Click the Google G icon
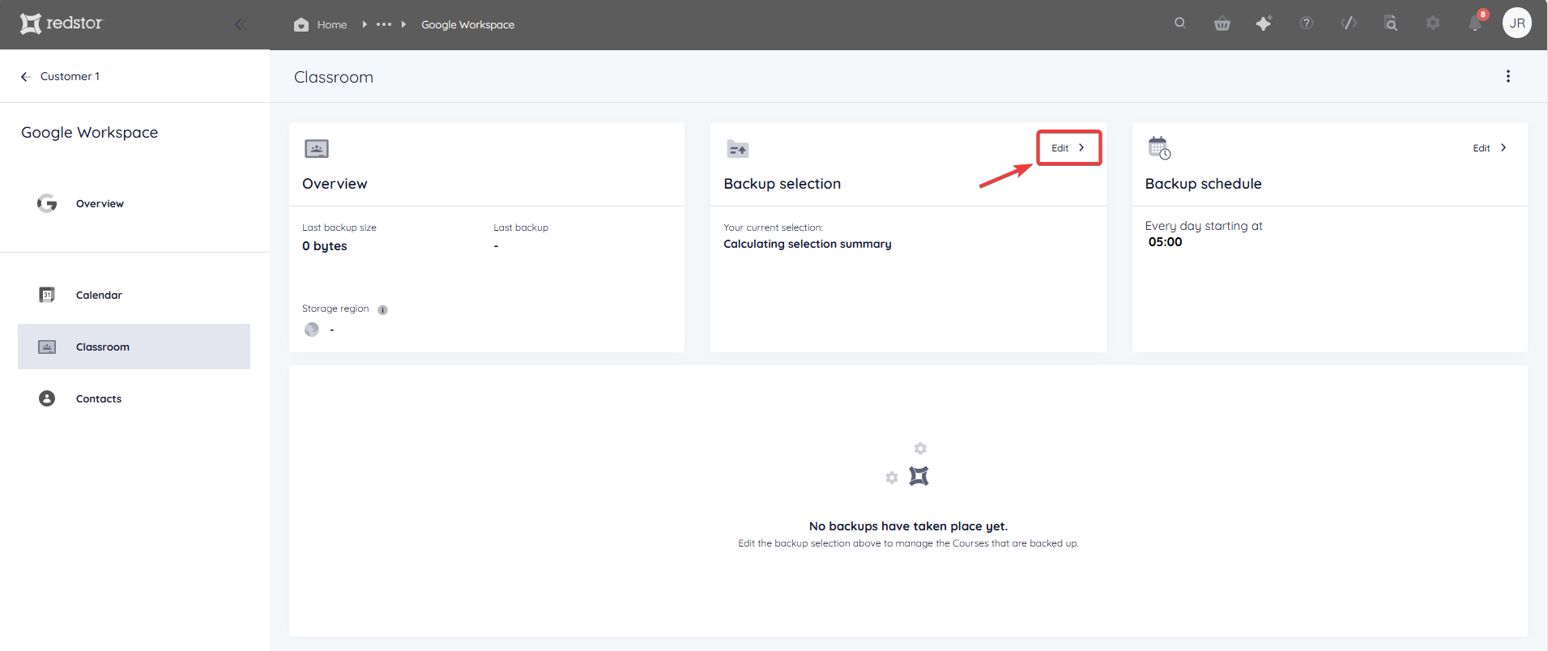The height and width of the screenshot is (651, 1548). click(x=47, y=203)
